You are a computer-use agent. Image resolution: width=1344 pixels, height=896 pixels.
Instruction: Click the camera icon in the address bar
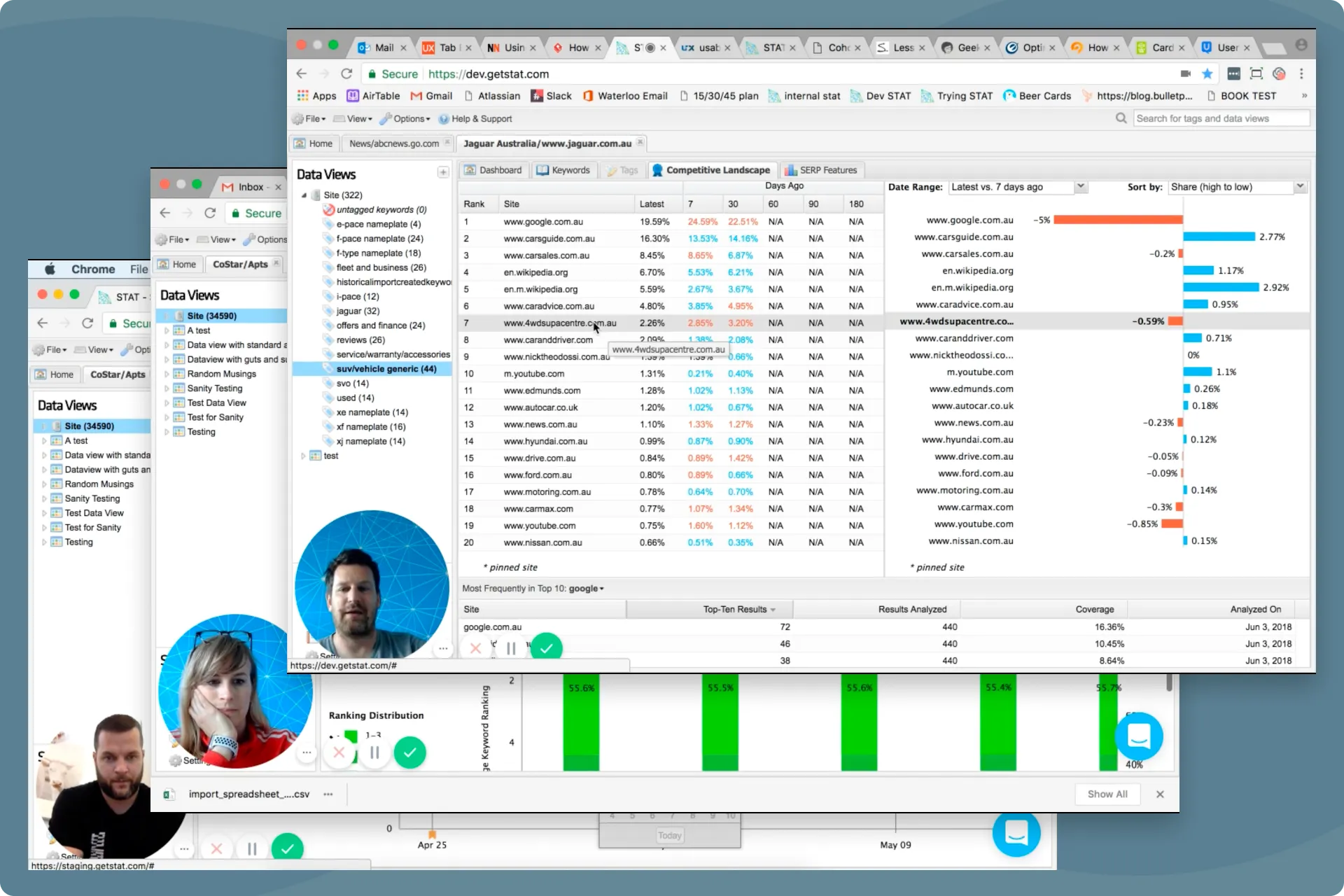click(x=1186, y=73)
